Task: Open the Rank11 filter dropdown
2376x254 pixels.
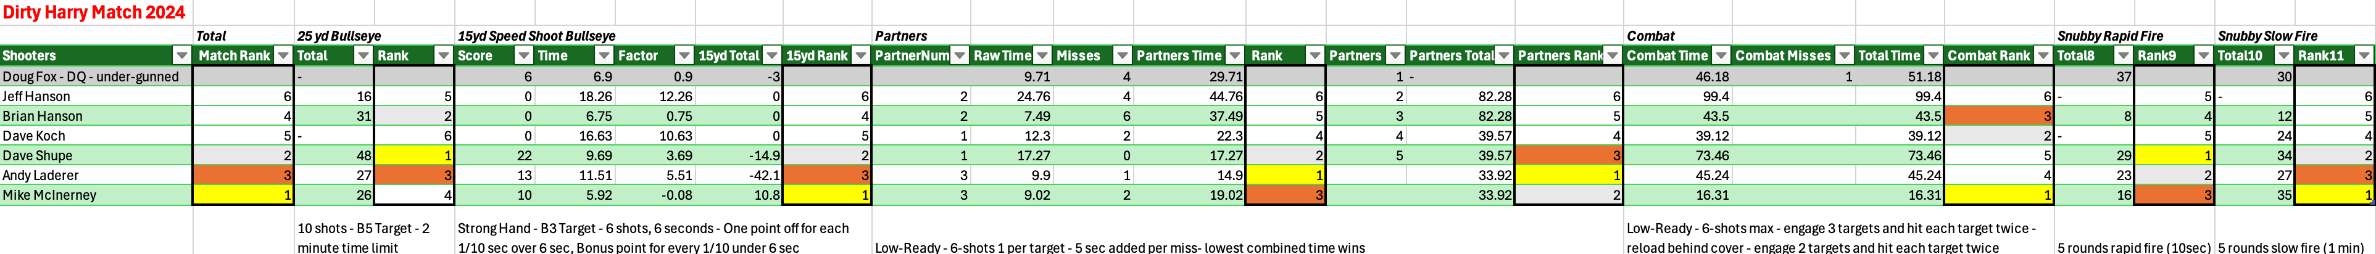Action: (2364, 56)
